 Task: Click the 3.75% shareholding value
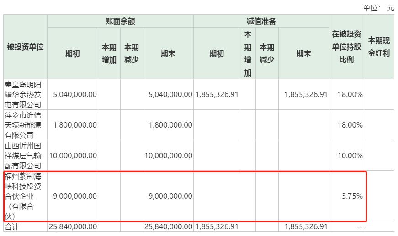click(x=352, y=196)
